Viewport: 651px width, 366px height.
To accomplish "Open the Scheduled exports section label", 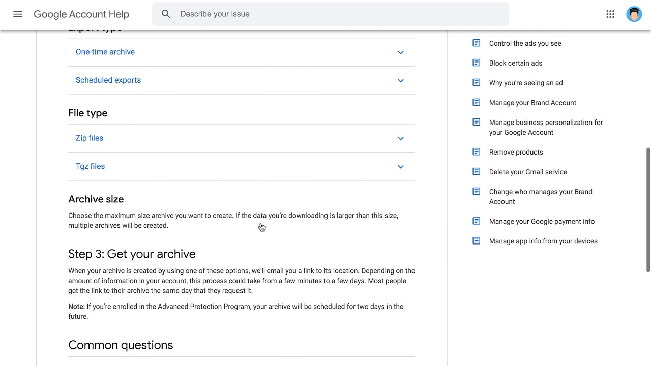I will click(108, 80).
